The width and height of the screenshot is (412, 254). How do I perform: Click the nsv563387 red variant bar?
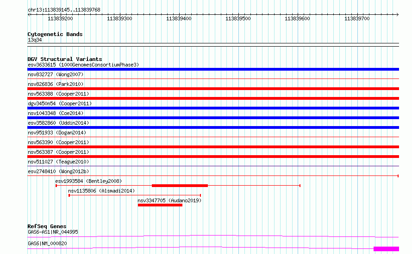[x=213, y=157]
